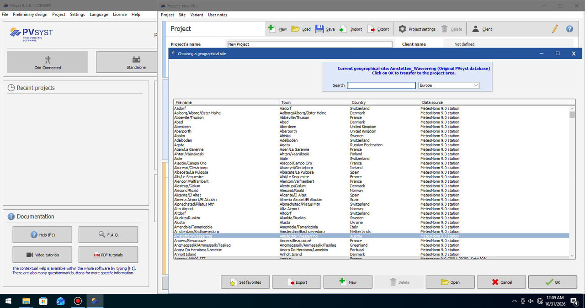Sort list by Country column header
This screenshot has width=585, height=308.
tap(385, 102)
